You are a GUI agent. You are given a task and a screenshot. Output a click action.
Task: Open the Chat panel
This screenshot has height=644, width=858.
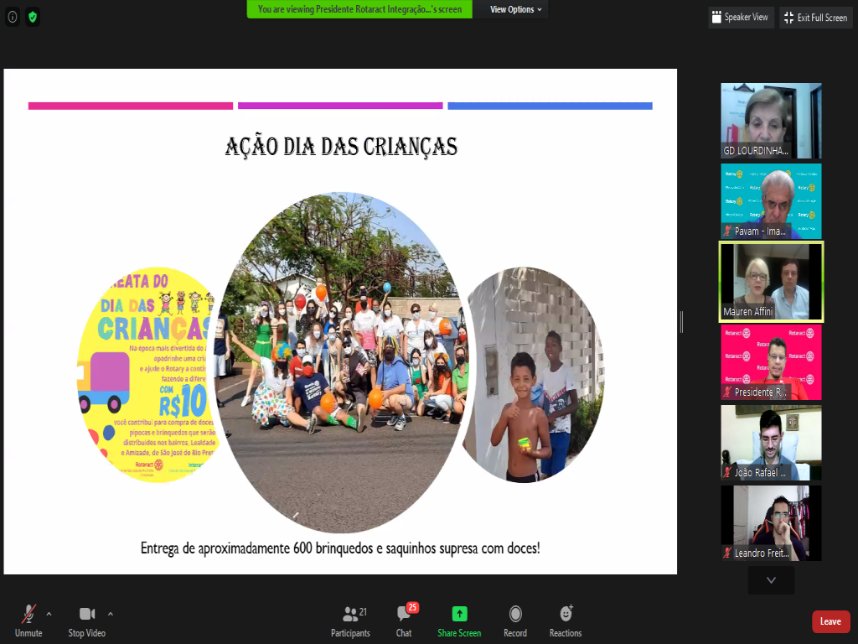pos(404,620)
